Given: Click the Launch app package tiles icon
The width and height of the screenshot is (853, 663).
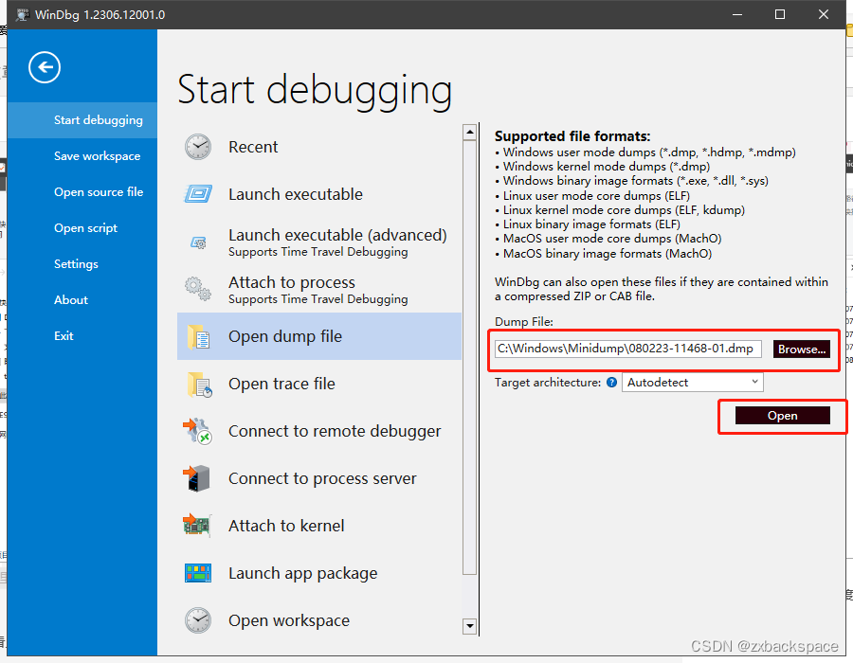Looking at the screenshot, I should [x=198, y=573].
